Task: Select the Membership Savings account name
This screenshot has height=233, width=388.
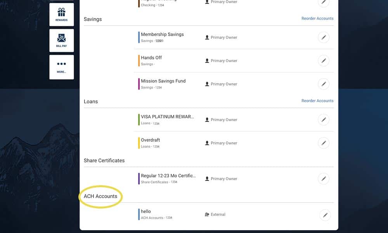Action: (x=162, y=35)
